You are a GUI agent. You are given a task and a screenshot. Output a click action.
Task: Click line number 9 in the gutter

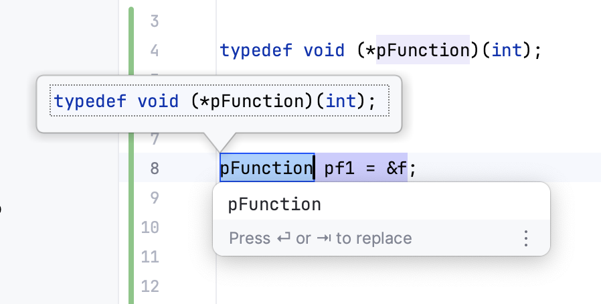(154, 198)
